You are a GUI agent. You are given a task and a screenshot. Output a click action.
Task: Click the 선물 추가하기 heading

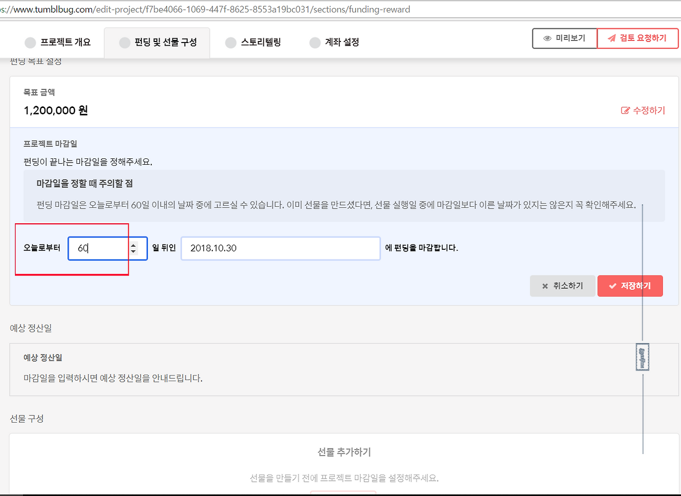(344, 452)
